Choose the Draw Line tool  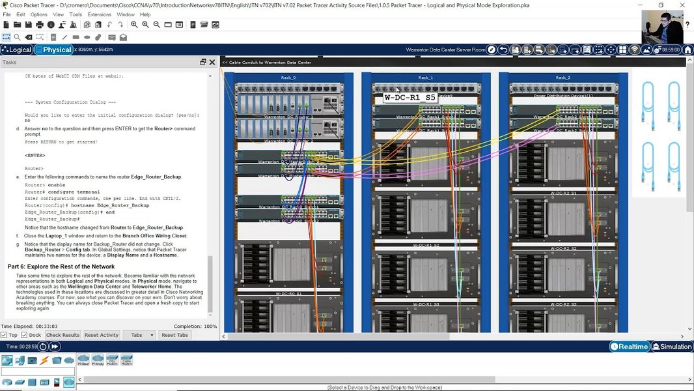(64, 37)
